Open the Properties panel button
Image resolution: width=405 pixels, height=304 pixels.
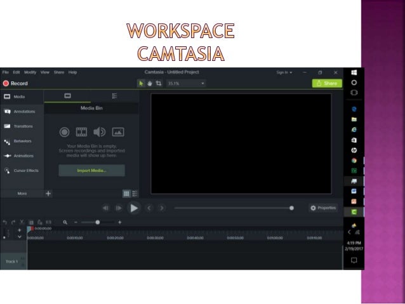(323, 208)
